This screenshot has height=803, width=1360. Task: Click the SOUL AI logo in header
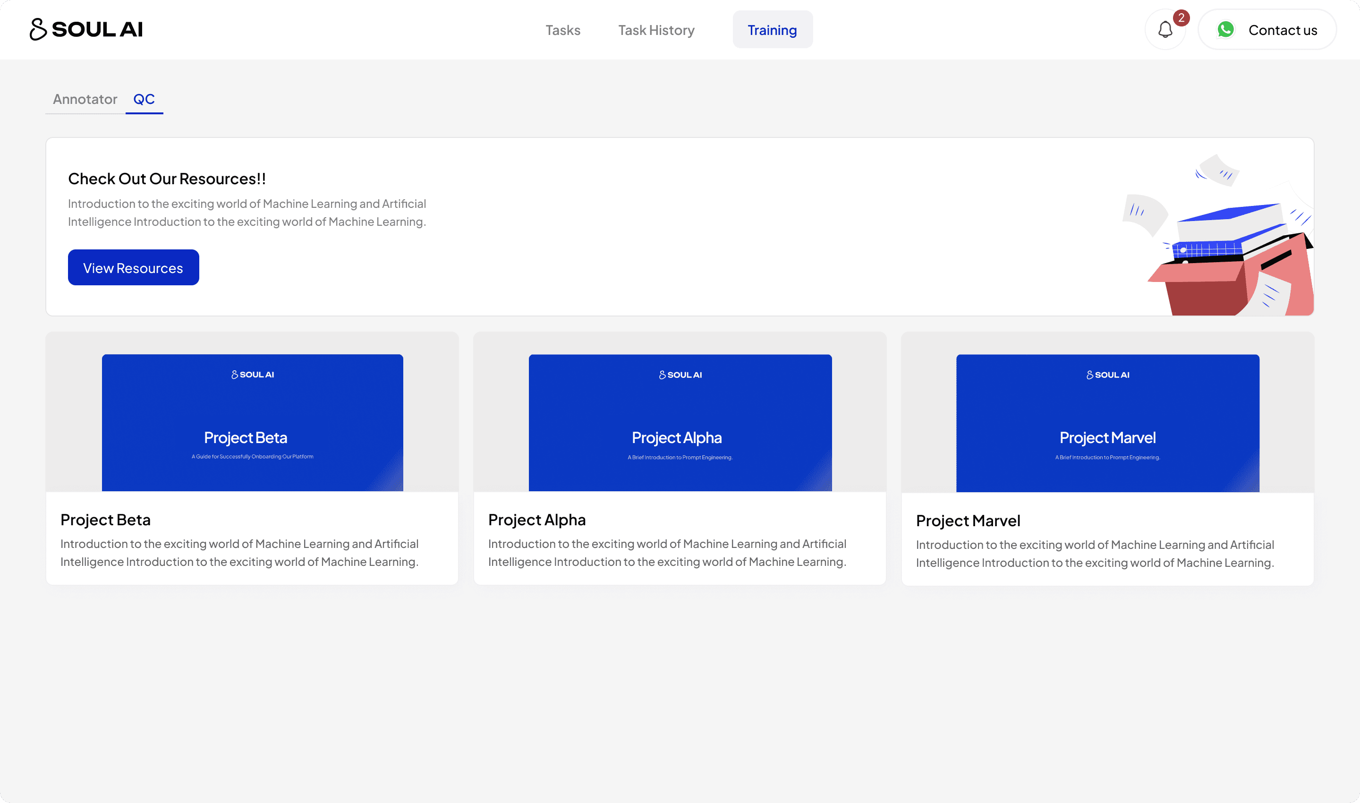[x=86, y=29]
